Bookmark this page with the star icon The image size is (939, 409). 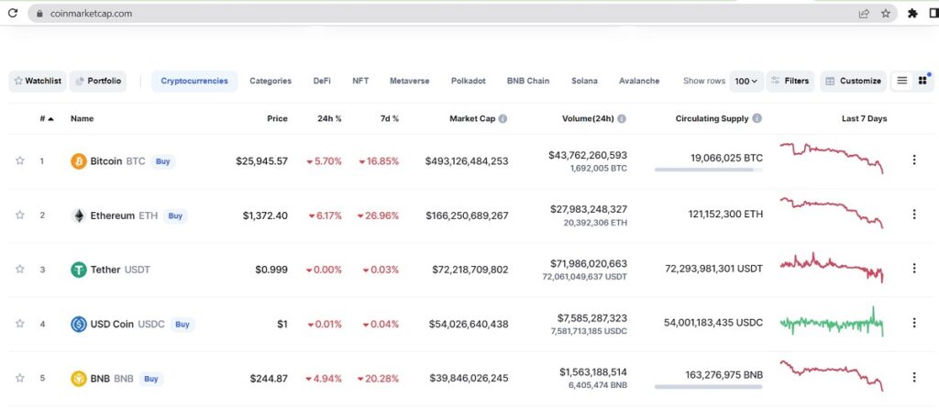pyautogui.click(x=886, y=13)
